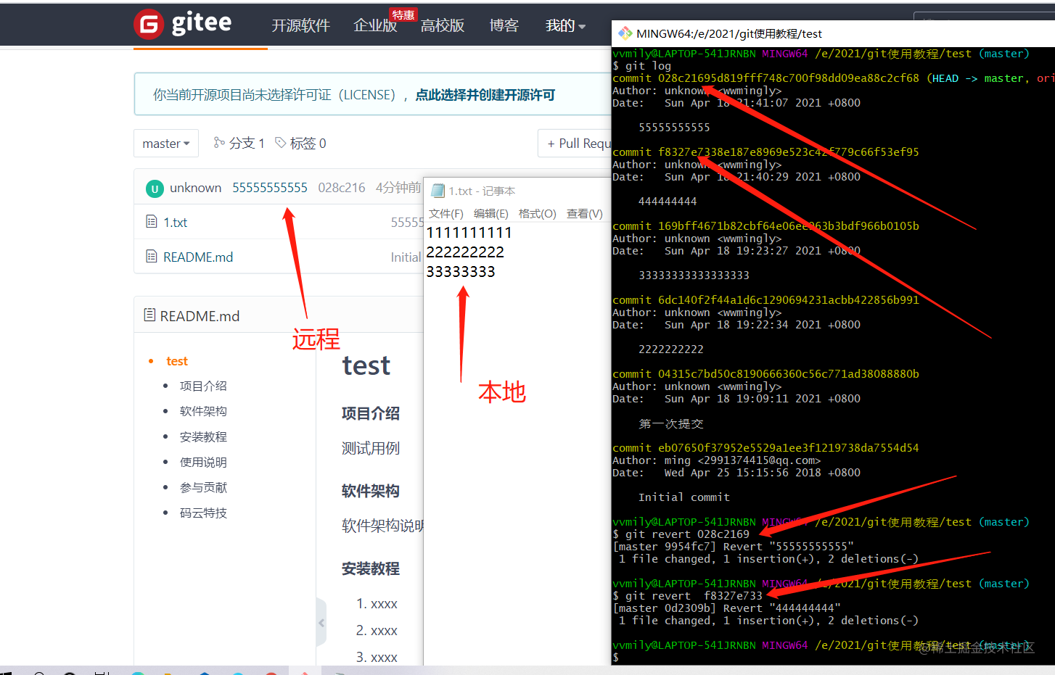Click the 222222222 line in Notepad

(465, 252)
